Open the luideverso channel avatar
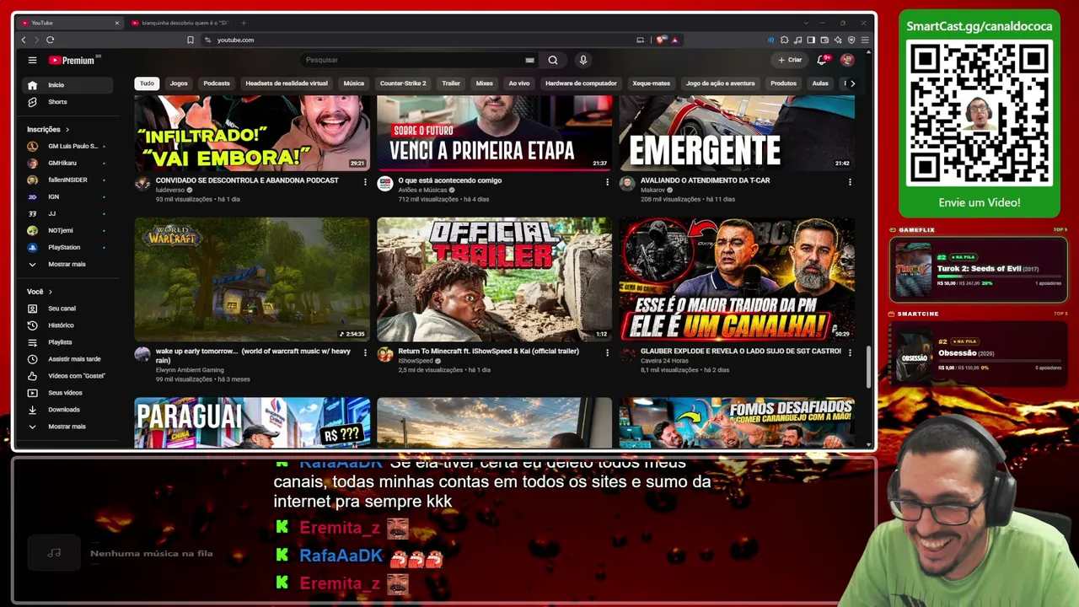 142,184
